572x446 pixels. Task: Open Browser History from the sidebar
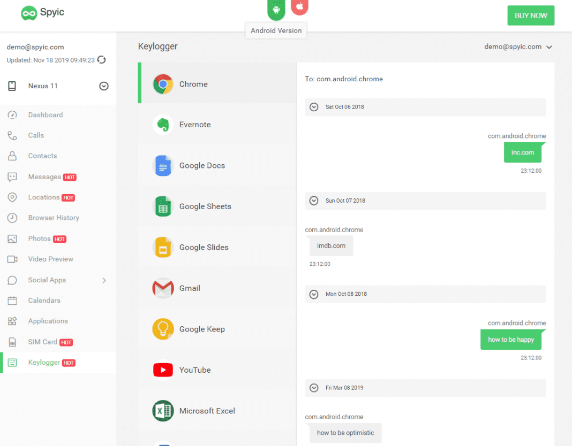[x=53, y=218]
